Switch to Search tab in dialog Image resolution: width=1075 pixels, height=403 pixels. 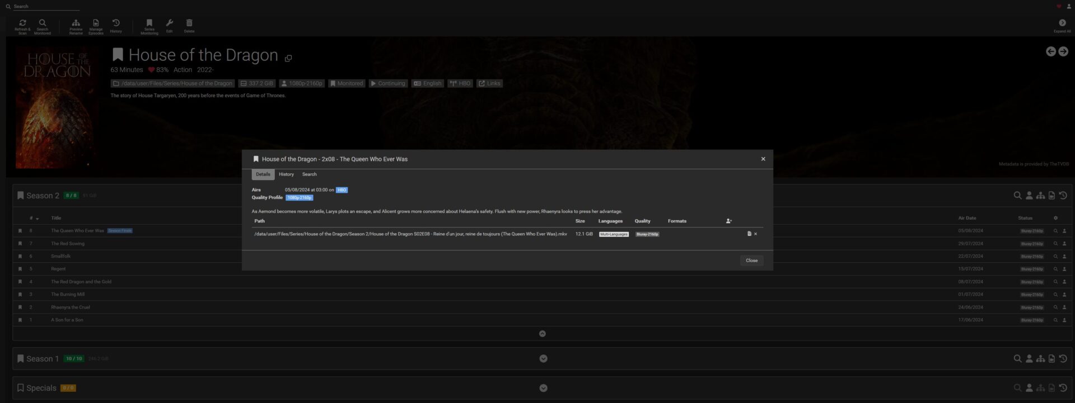[310, 174]
